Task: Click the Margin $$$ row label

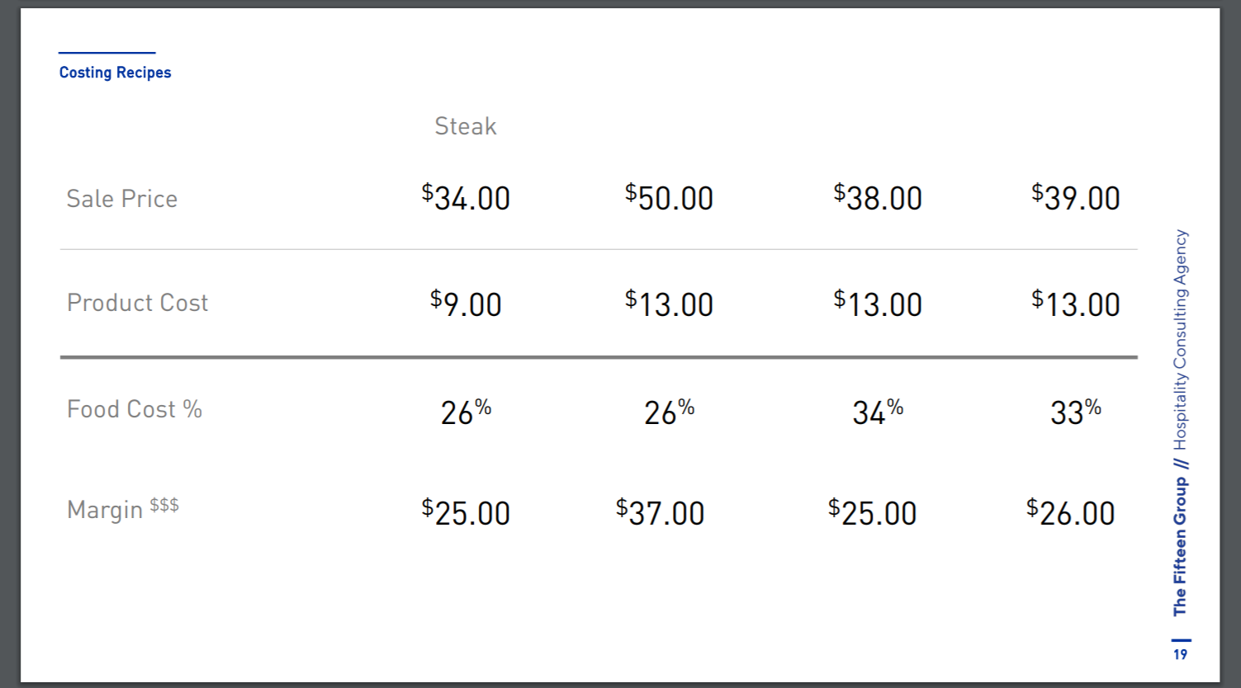Action: coord(123,510)
